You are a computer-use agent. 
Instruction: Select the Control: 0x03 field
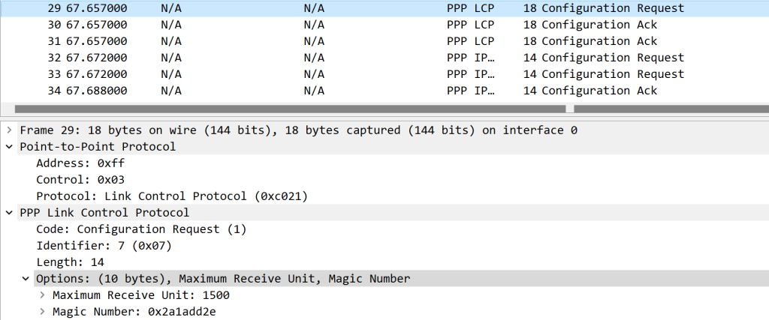(x=80, y=180)
